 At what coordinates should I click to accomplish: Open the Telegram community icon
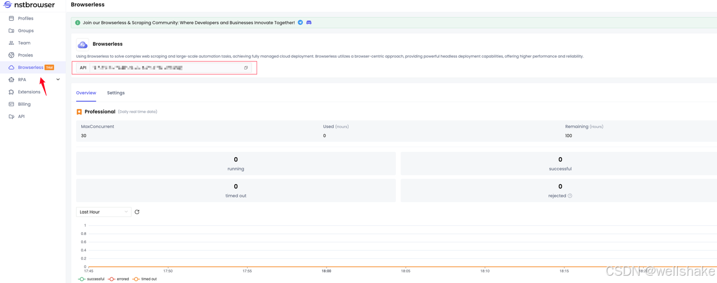(x=300, y=23)
